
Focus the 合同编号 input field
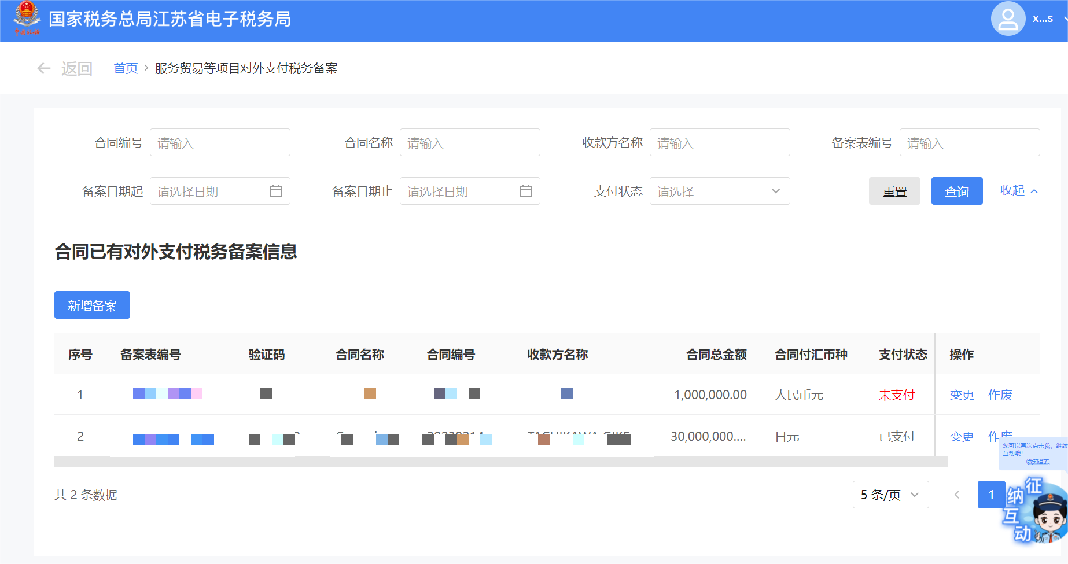220,142
